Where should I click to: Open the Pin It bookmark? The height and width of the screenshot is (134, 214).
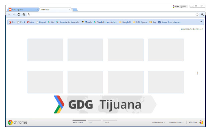point(21,22)
